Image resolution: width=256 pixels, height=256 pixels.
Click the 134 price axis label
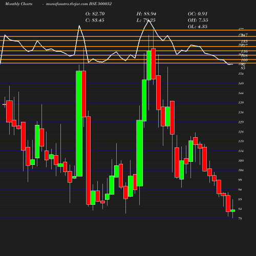point(241,112)
